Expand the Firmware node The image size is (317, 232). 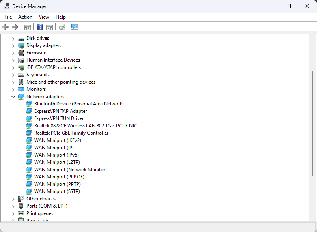coord(13,53)
